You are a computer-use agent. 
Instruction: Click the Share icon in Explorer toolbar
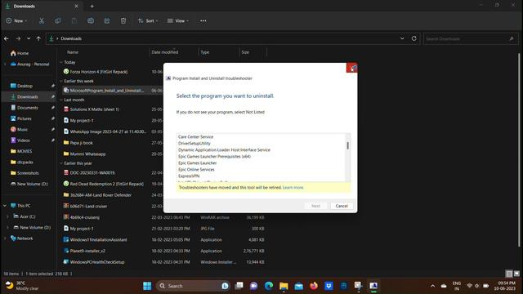107,20
